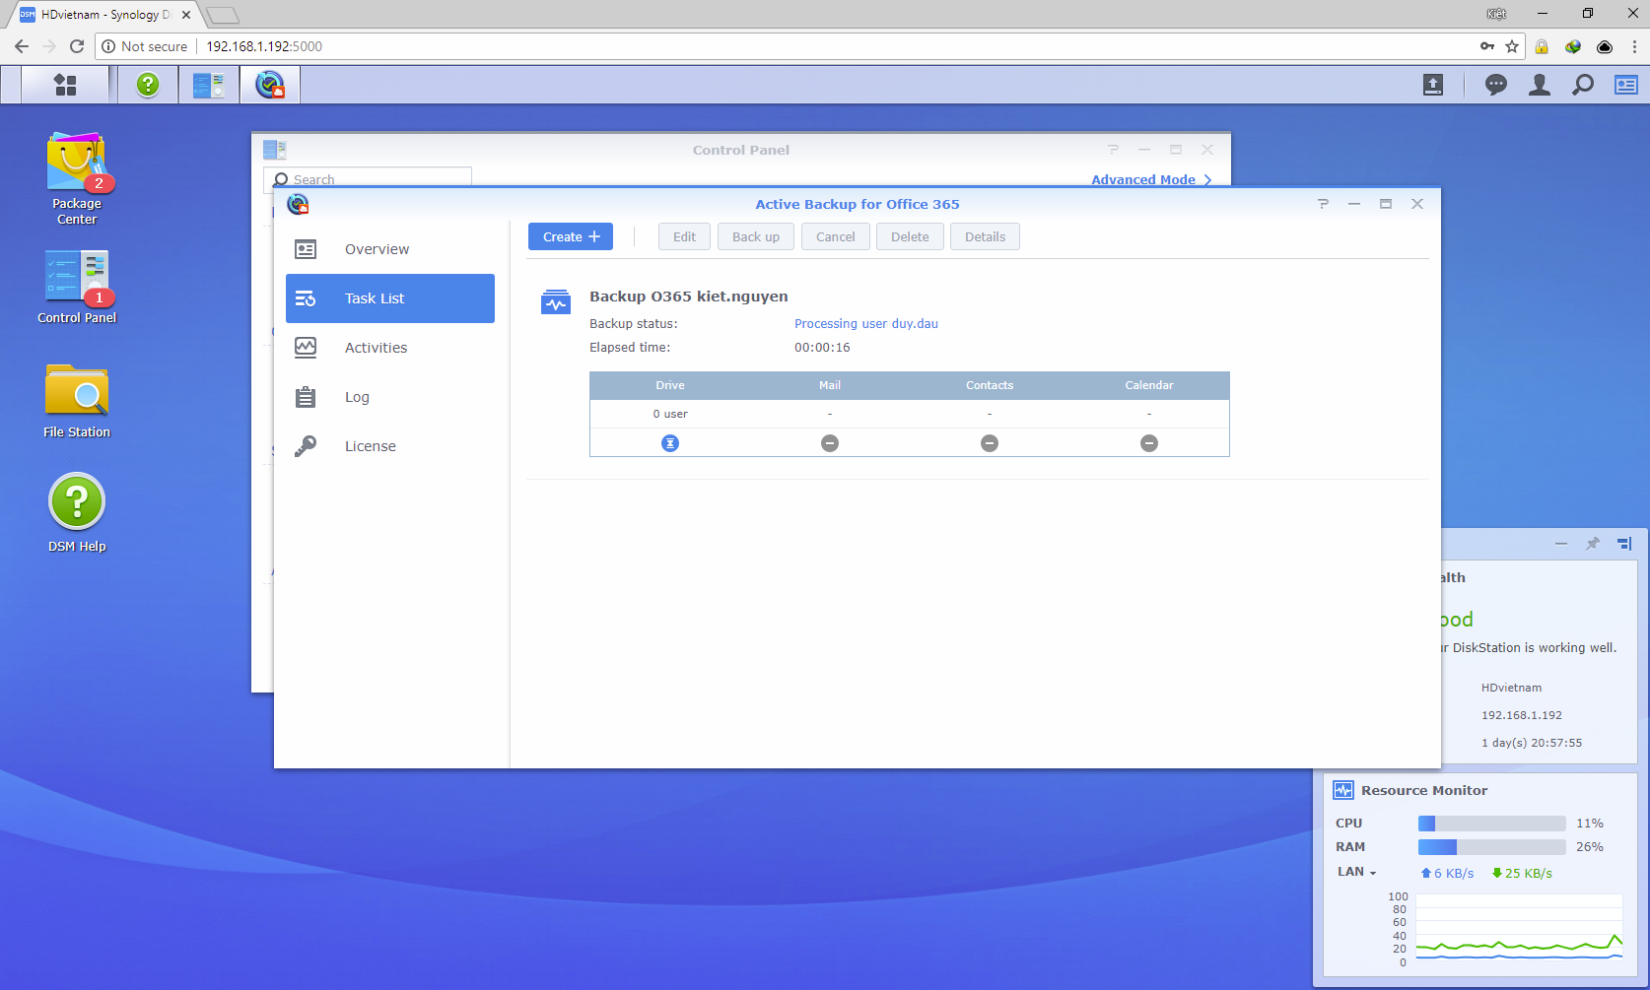
Task: Click the Active Backup window help question mark
Action: point(1323,204)
